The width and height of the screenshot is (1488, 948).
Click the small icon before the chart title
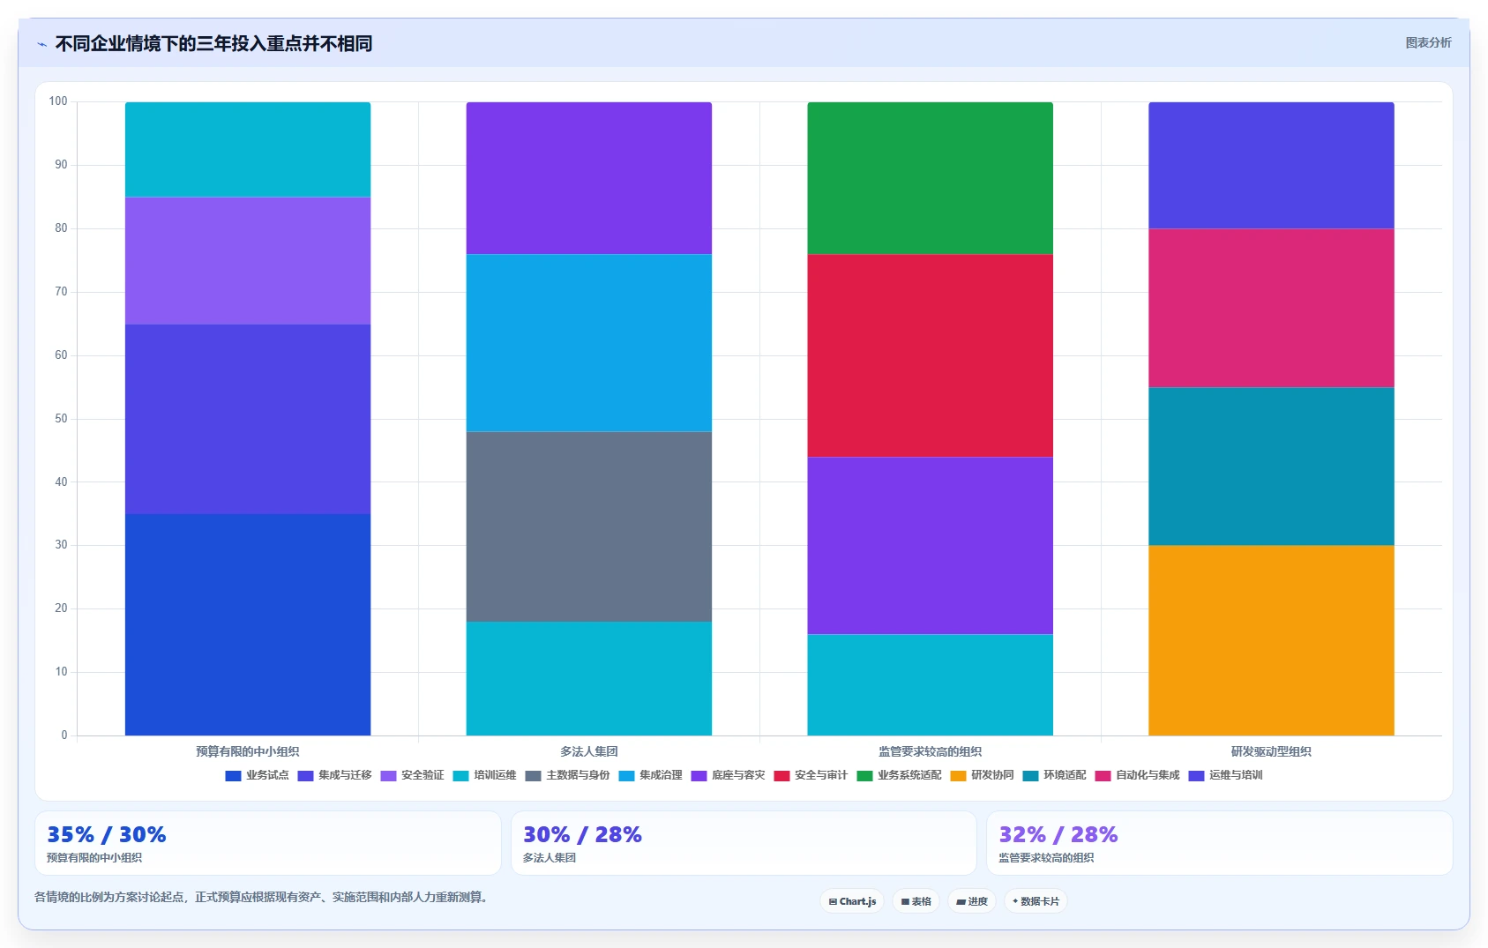[41, 44]
